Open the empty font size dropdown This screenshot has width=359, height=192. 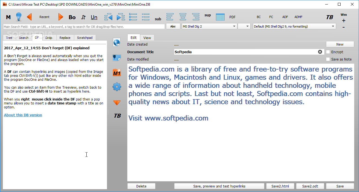(x=244, y=26)
